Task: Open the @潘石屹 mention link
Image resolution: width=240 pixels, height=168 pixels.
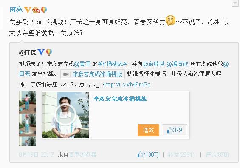Action: 177,64
